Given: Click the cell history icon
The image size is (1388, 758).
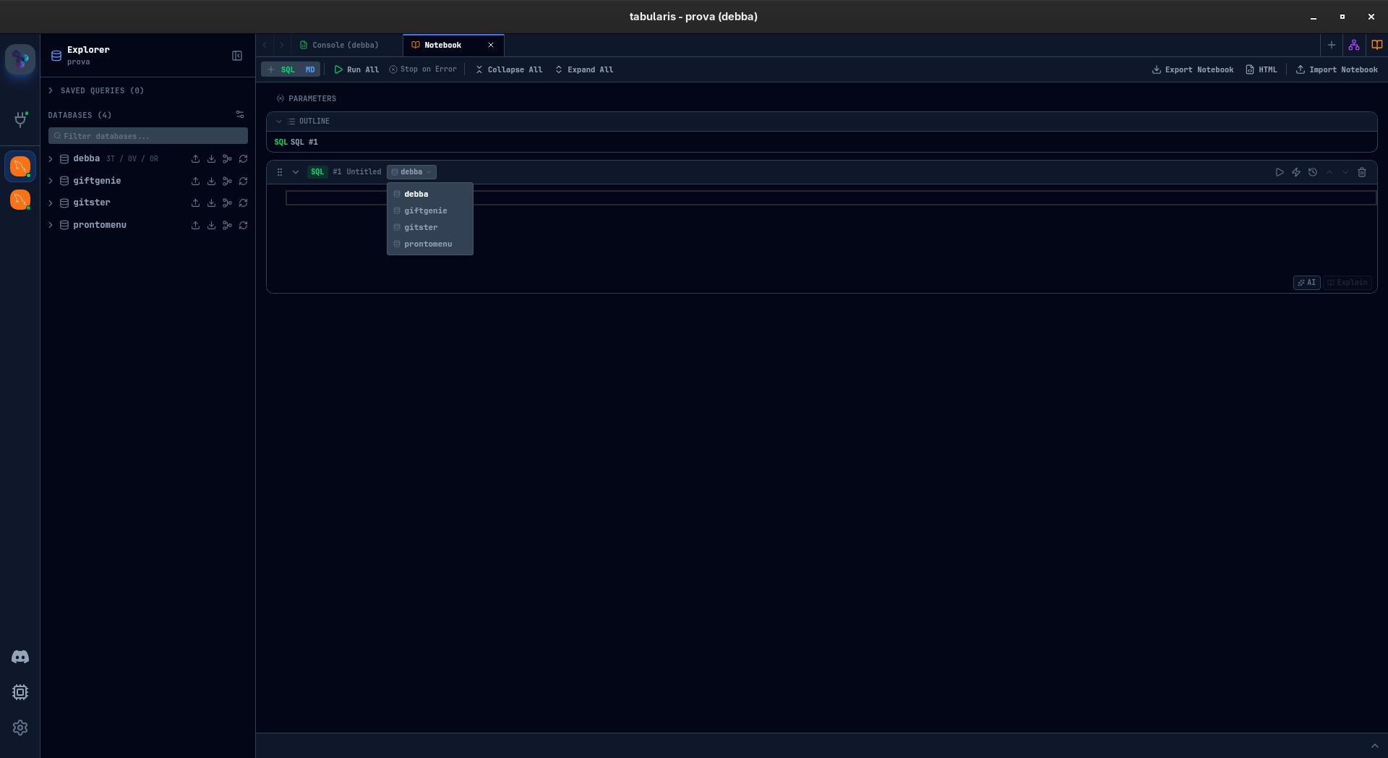Looking at the screenshot, I should [x=1313, y=172].
